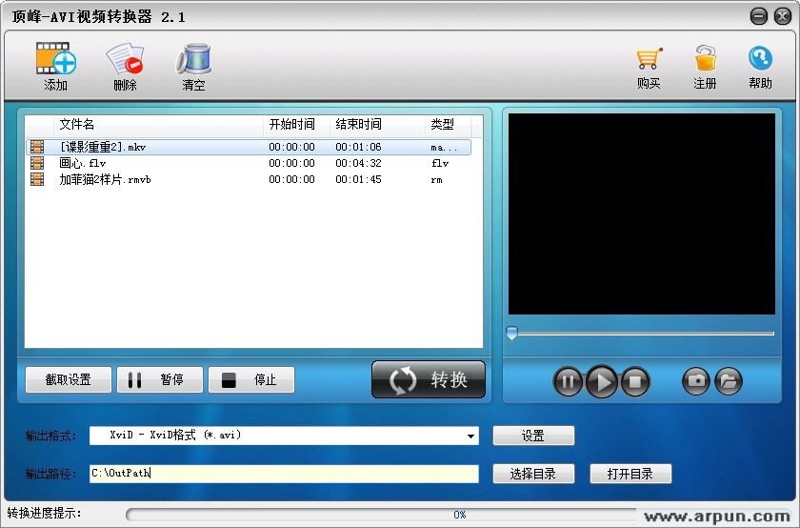Viewport: 800px width, 528px height.
Task: Stop preview using the round stop button
Action: coord(635,382)
